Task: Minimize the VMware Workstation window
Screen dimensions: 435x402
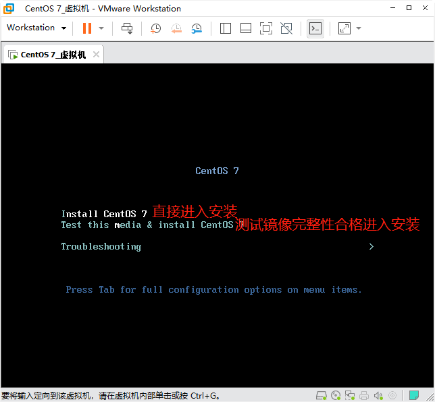Action: pyautogui.click(x=392, y=8)
